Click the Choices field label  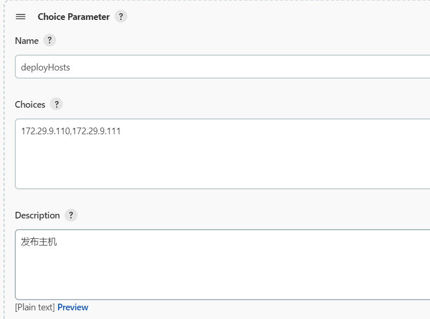30,105
